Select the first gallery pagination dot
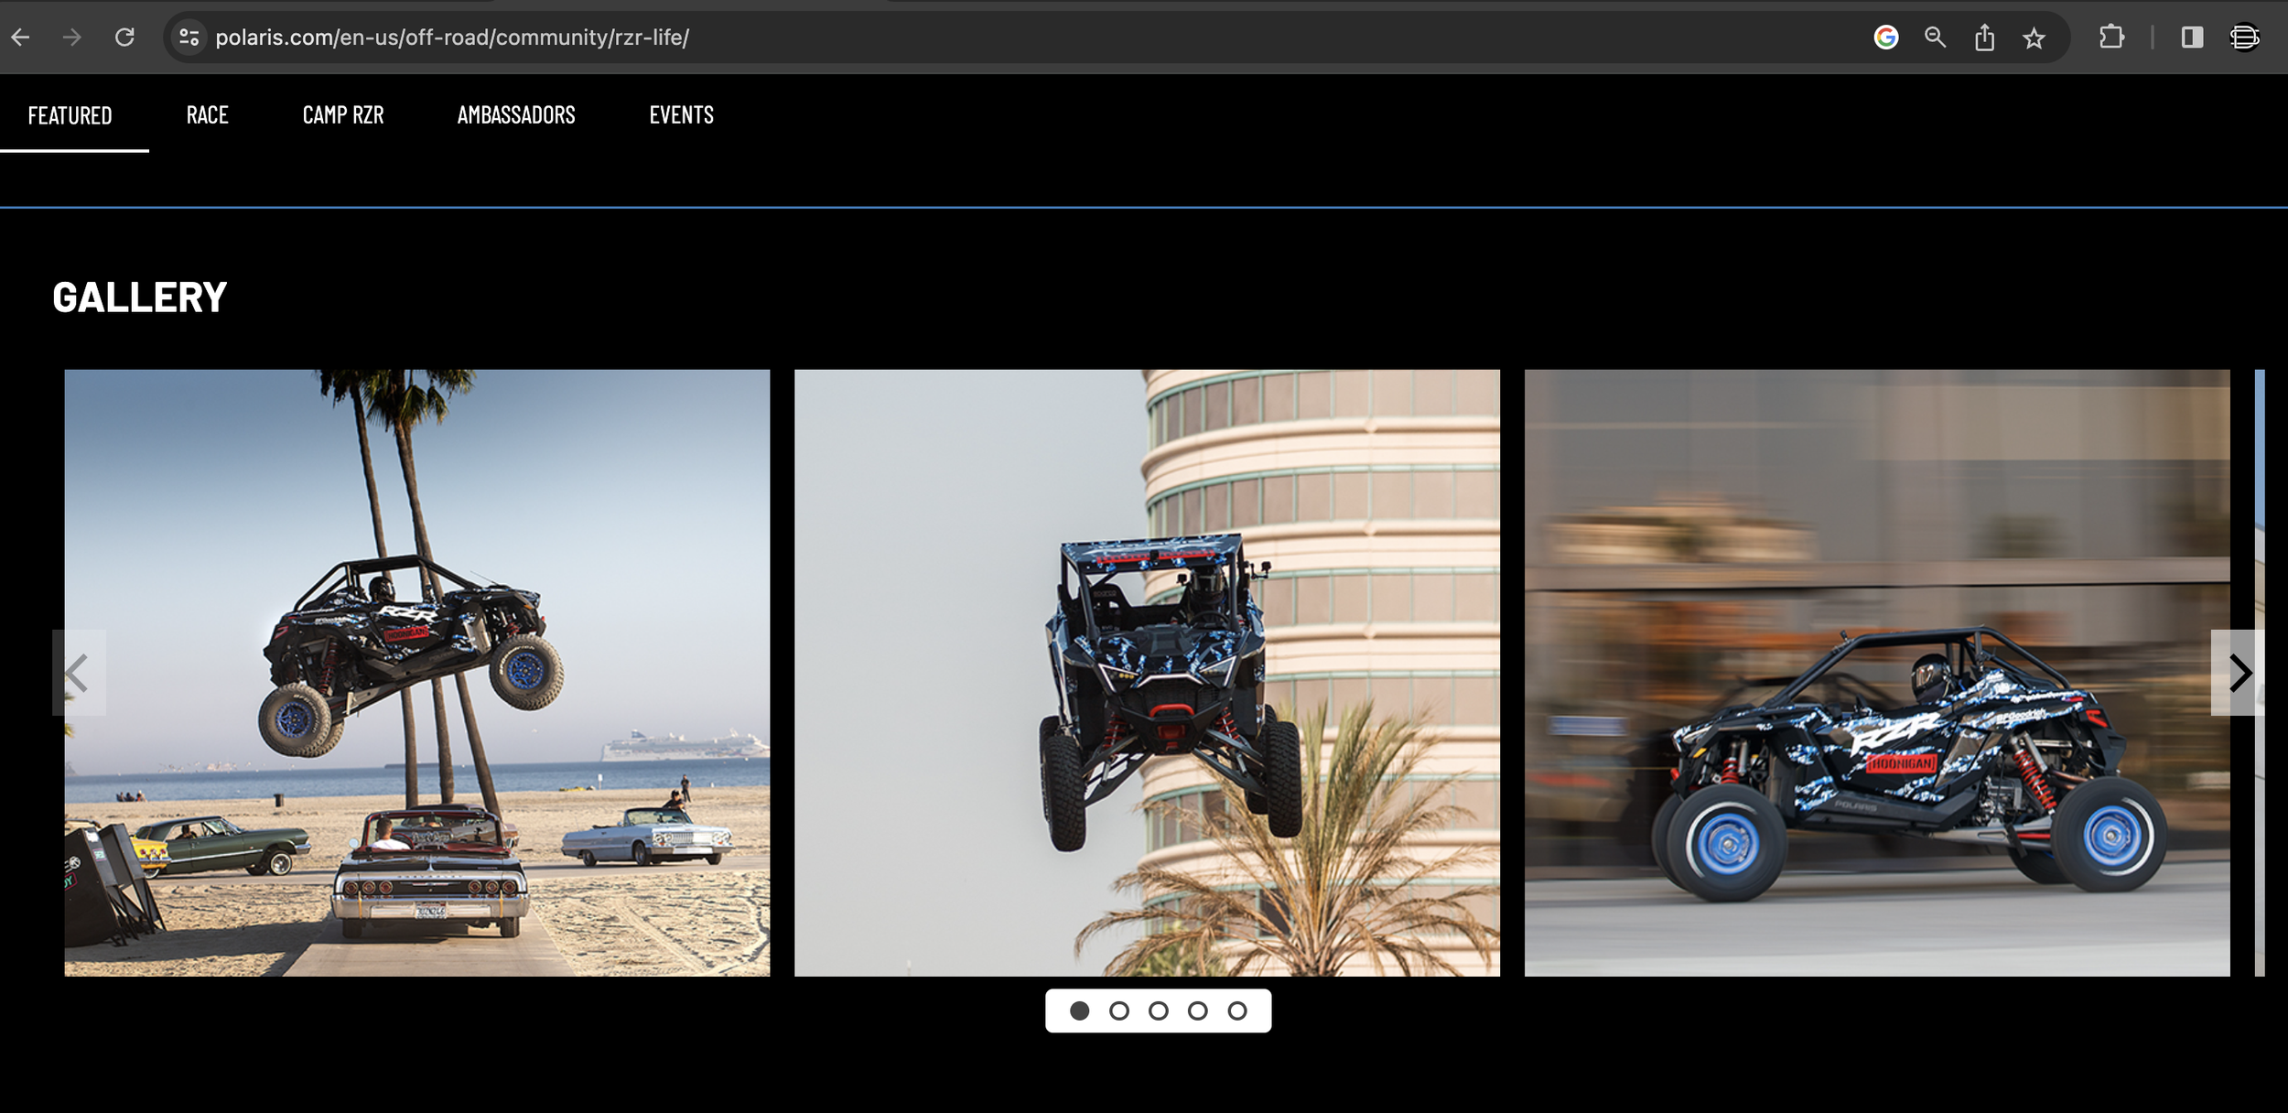 (x=1080, y=1010)
